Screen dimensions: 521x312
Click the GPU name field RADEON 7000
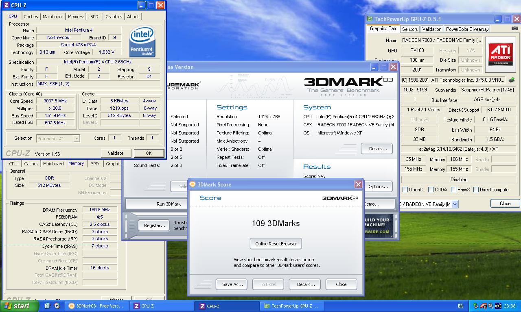[x=442, y=40]
